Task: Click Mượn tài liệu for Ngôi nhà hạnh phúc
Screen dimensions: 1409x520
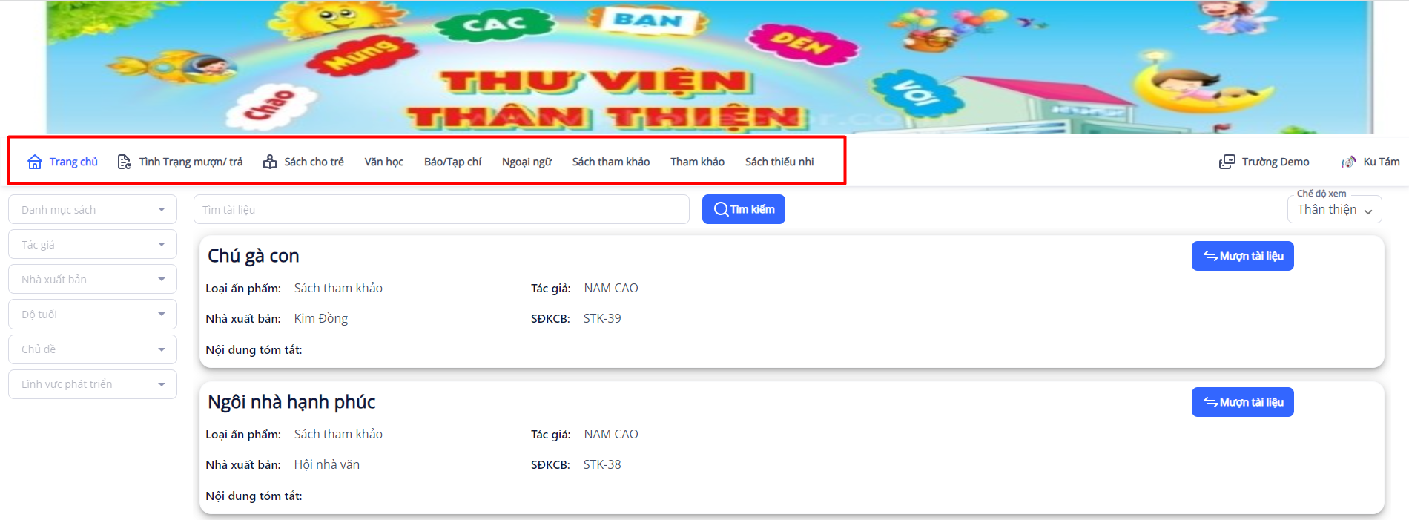Action: (1243, 402)
